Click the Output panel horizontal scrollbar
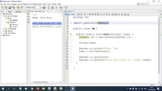Screen dimensions: 162x91 click(x=47, y=82)
